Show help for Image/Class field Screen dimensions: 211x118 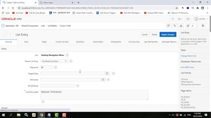pos(113,73)
